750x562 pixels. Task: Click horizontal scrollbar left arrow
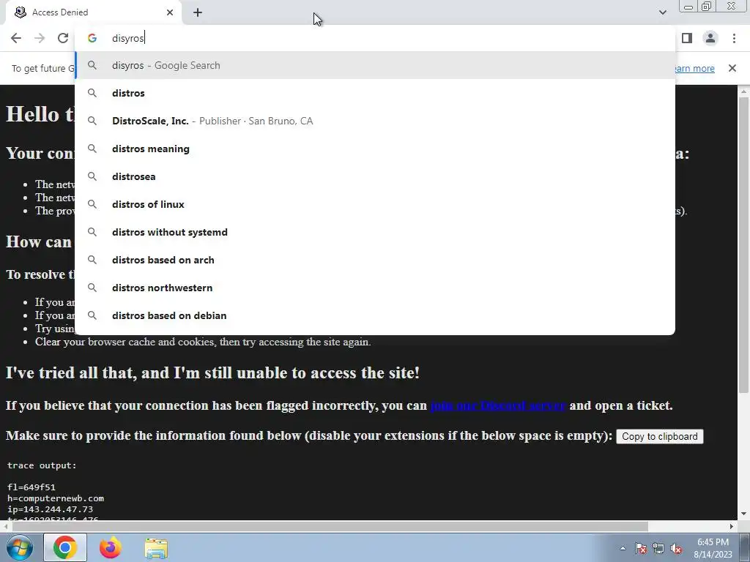coord(5,526)
